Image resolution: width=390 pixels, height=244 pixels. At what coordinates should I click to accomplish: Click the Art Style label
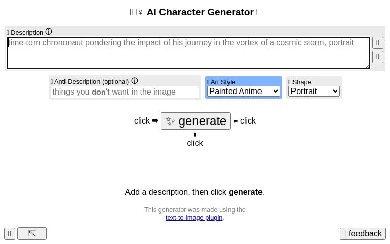click(x=222, y=82)
